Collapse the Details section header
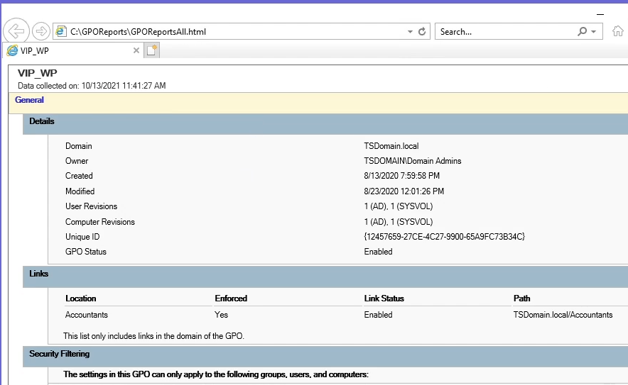628x385 pixels. pos(42,121)
